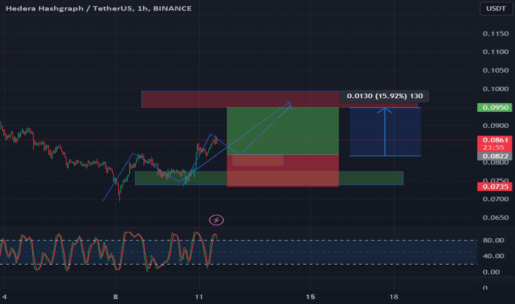
Task: Click the 0.0130 (15.92%) 130 measurement label
Action: pos(385,96)
